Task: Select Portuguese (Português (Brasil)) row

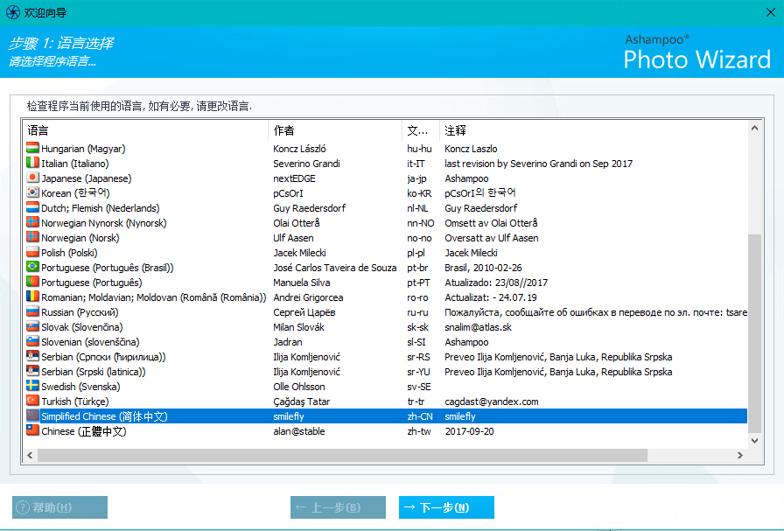Action: pos(386,268)
